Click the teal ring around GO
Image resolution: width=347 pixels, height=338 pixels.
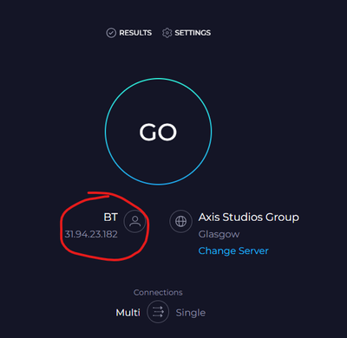pos(158,79)
